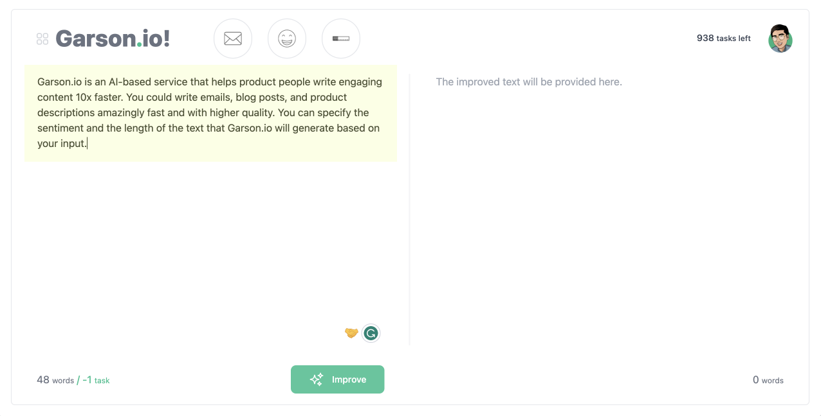Image resolution: width=821 pixels, height=416 pixels.
Task: Open the user profile avatar
Action: pos(780,39)
